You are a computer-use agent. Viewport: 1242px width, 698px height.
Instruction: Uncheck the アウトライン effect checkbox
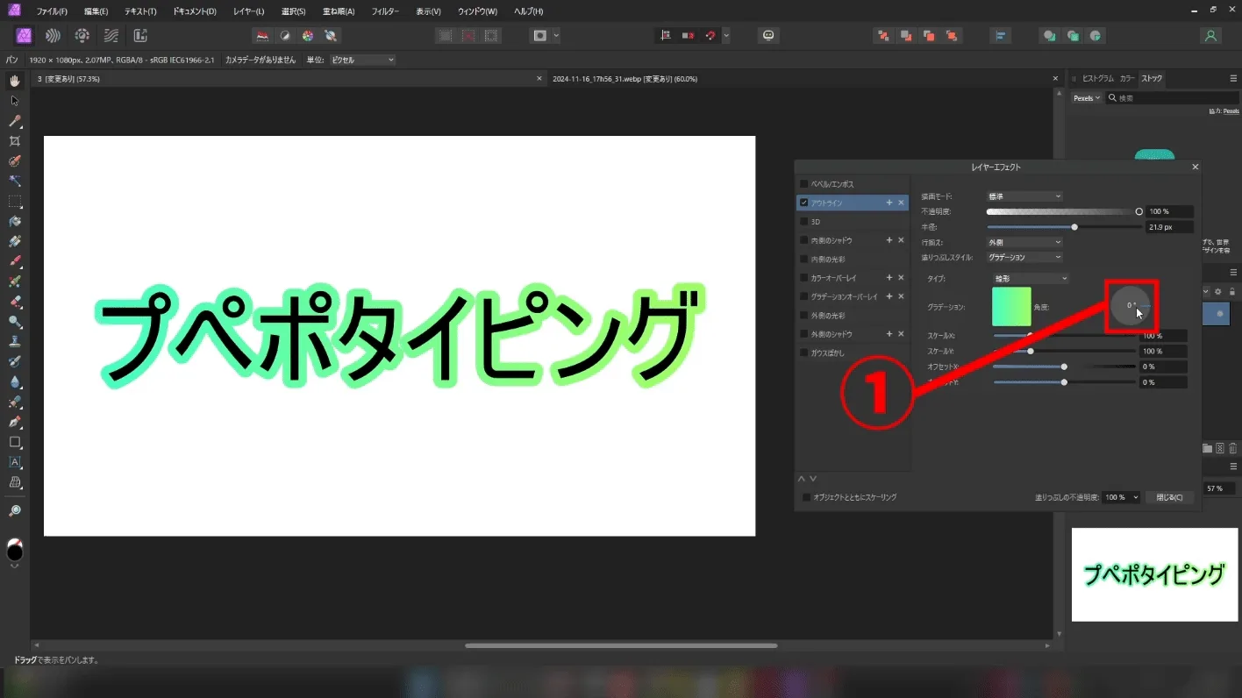click(x=804, y=203)
